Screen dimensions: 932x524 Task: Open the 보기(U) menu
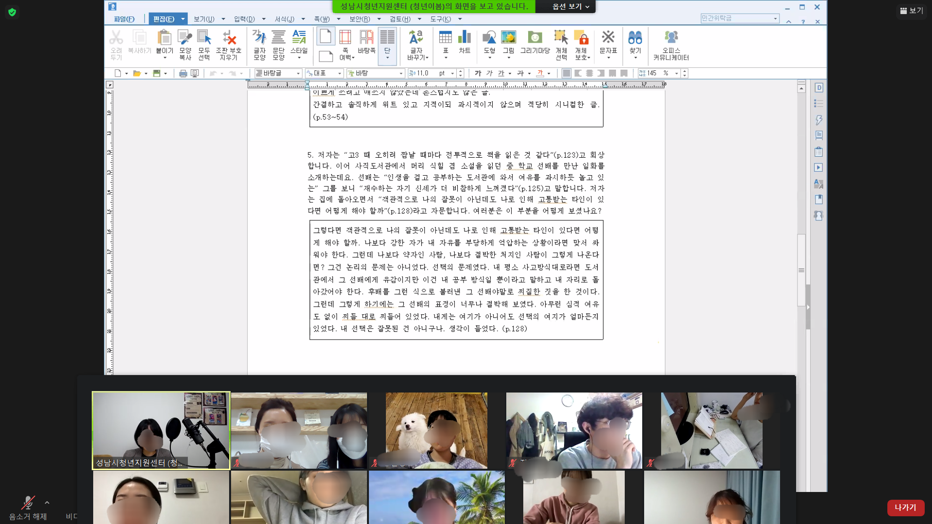click(x=204, y=19)
